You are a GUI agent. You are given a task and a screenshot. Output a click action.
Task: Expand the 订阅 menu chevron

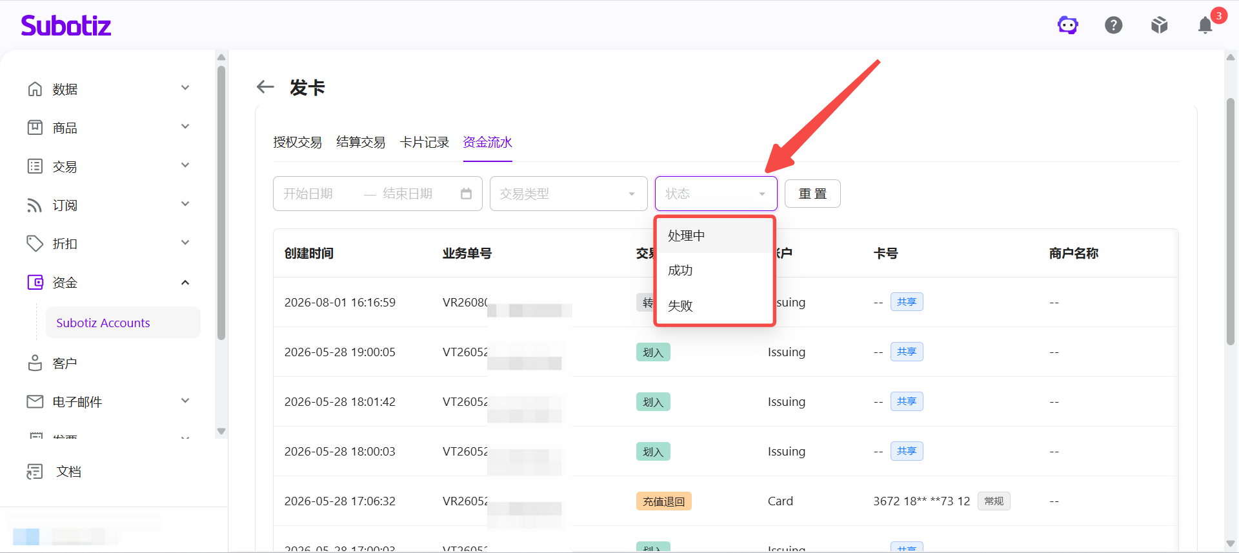(x=185, y=204)
